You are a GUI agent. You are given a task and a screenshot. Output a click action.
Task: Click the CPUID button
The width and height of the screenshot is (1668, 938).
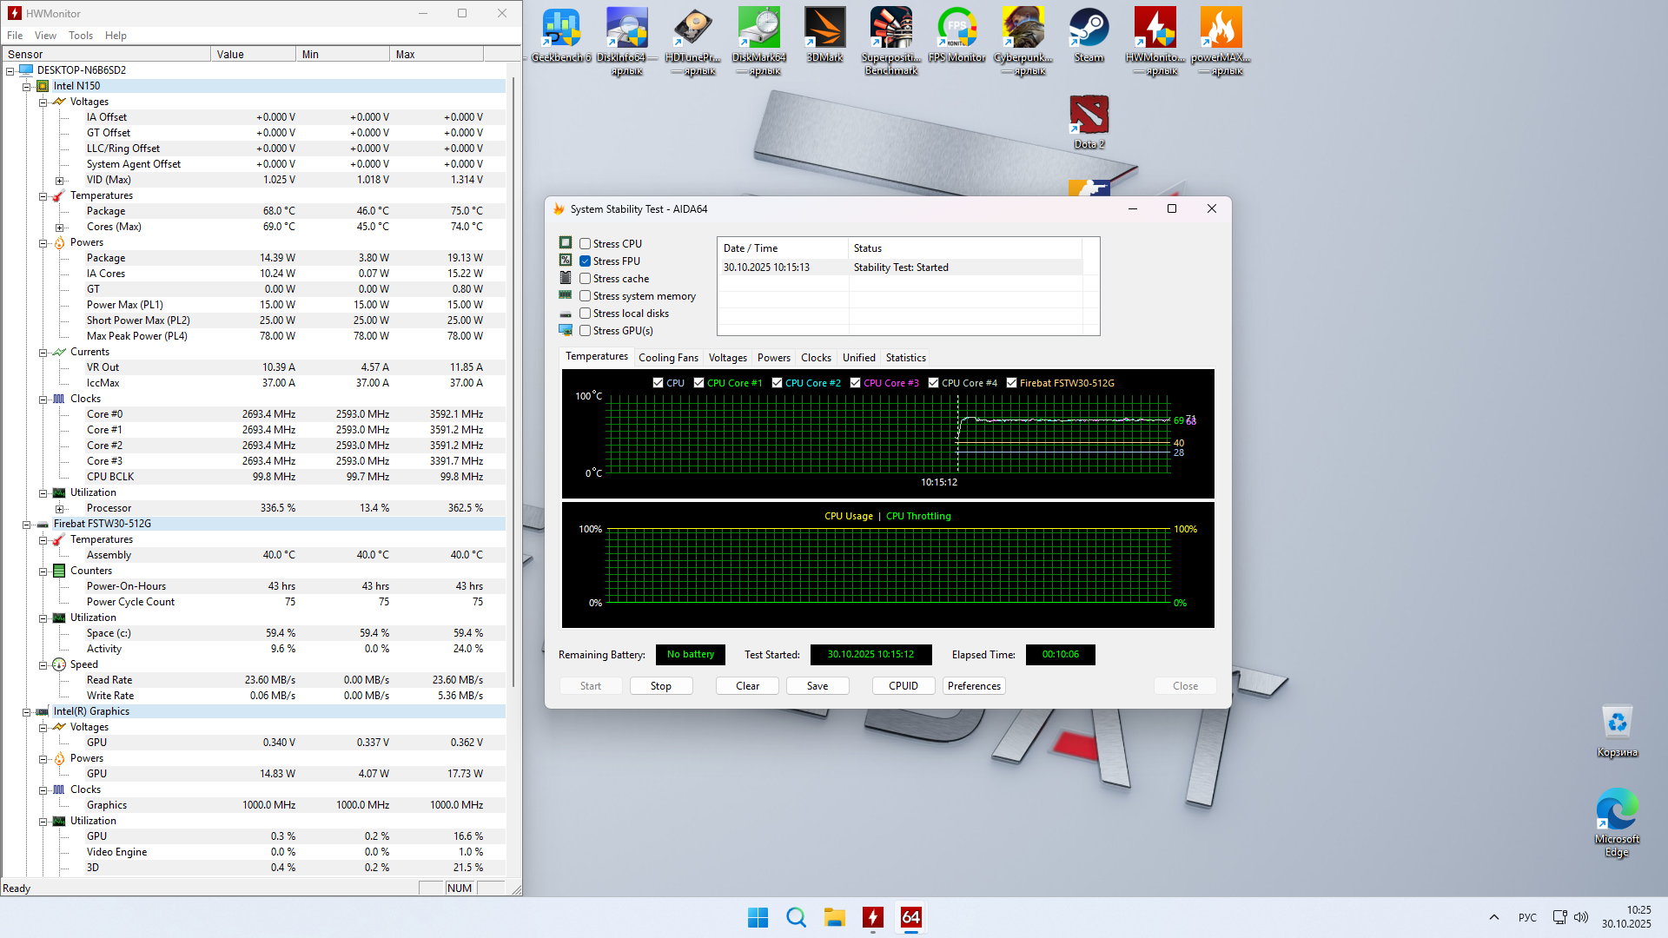(x=903, y=686)
